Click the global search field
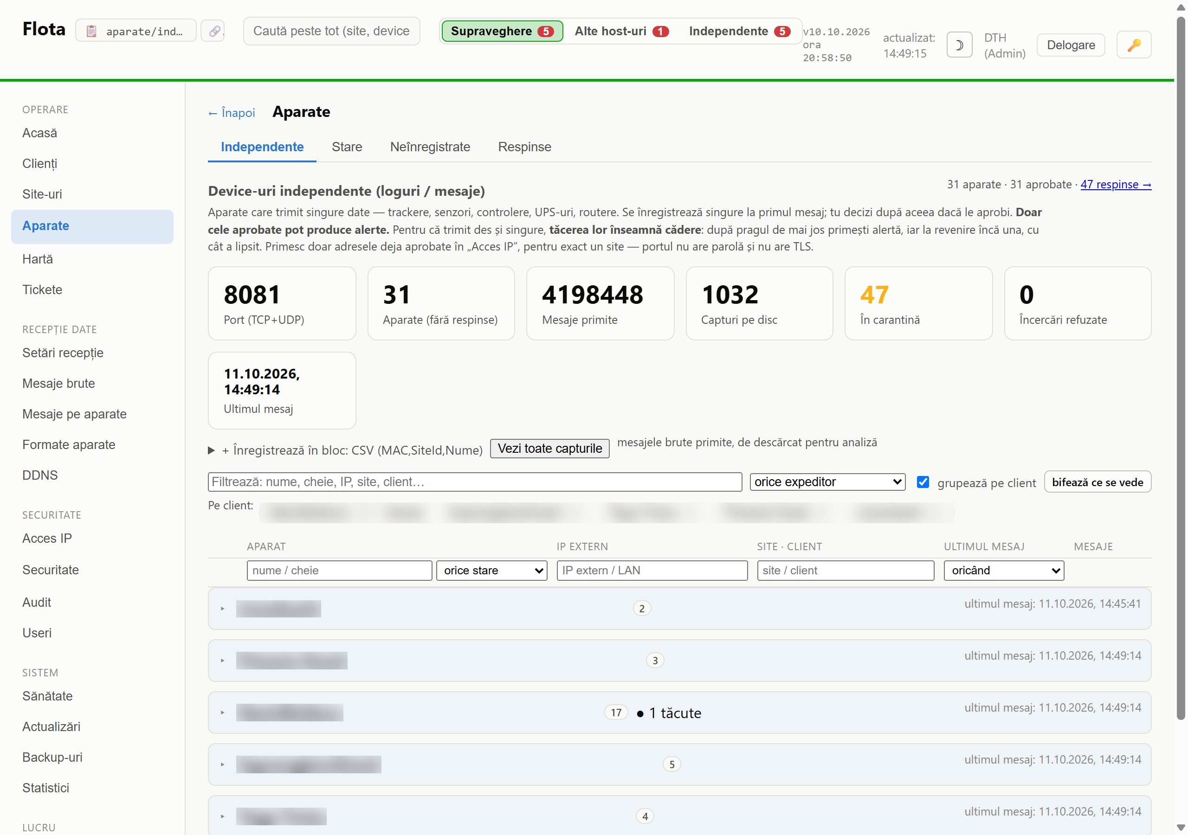Screen dimensions: 1188x835 (331, 31)
